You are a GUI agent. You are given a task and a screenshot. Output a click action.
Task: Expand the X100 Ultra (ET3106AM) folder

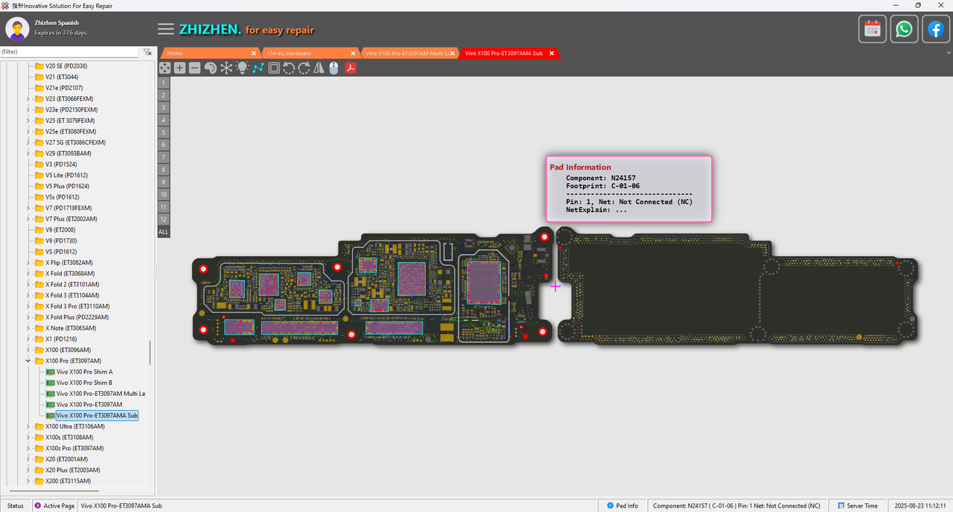[x=28, y=426]
